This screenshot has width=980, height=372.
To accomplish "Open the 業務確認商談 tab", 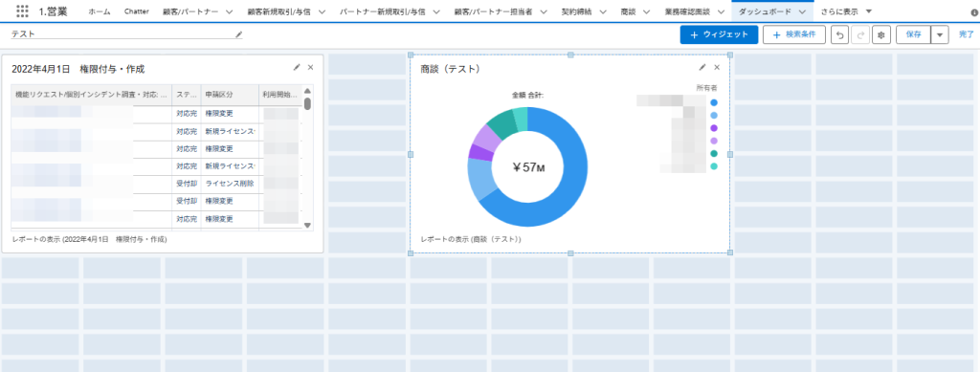I will (687, 11).
